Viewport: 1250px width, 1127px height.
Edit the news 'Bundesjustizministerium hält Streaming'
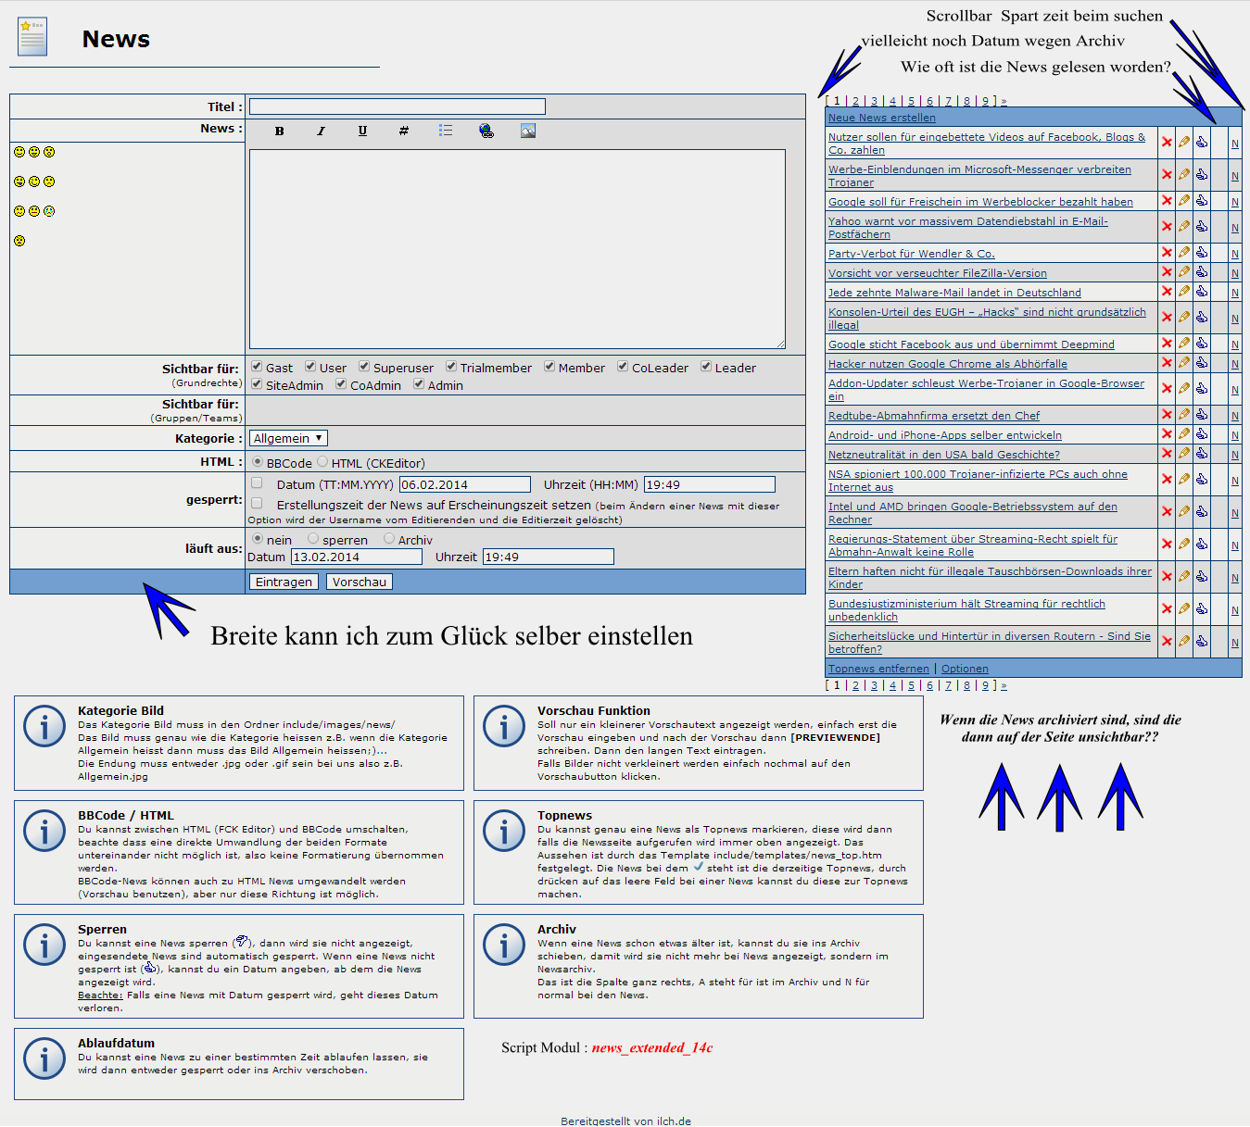pyautogui.click(x=1184, y=609)
